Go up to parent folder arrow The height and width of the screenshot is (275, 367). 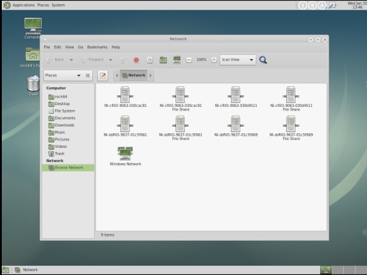[x=122, y=60]
